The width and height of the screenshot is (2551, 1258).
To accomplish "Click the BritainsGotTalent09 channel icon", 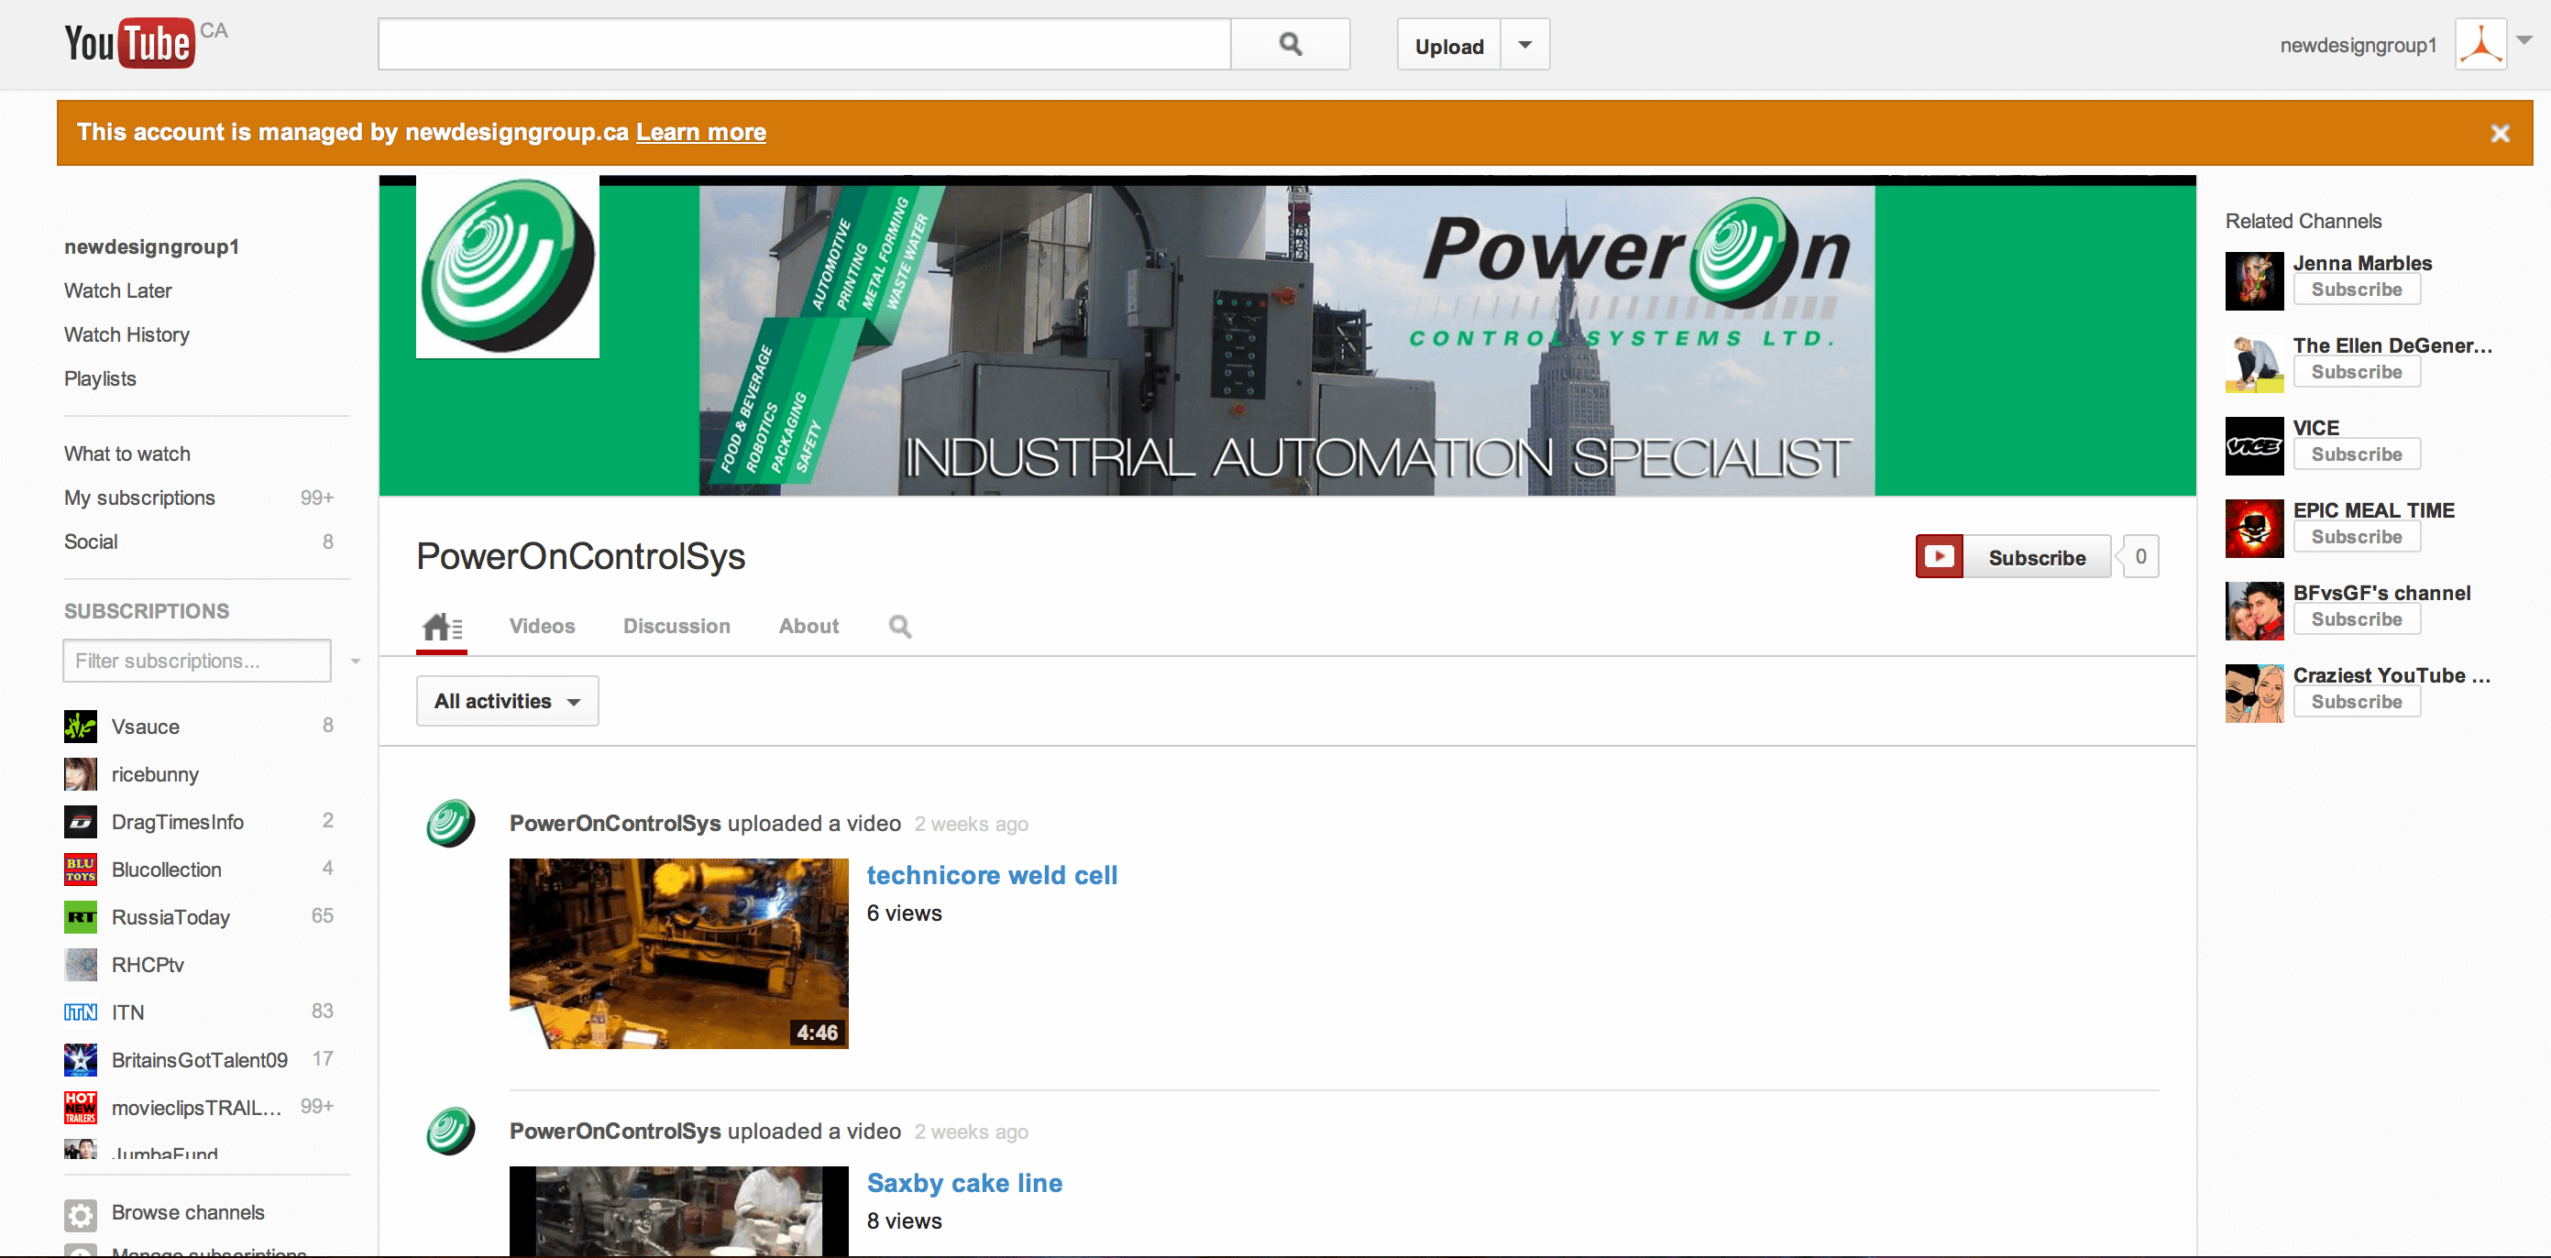I will 81,1059.
